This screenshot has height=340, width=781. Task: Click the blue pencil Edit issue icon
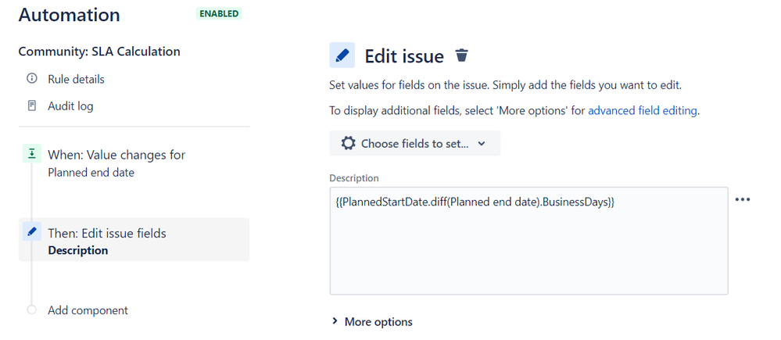[342, 55]
